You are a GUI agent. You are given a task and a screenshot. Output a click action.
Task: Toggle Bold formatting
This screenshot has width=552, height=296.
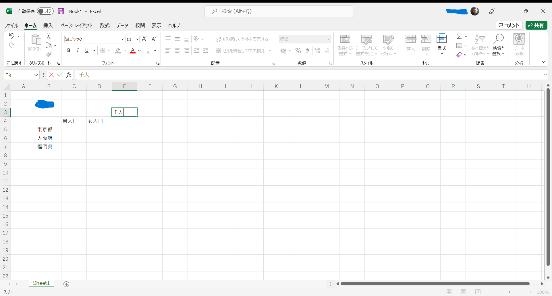click(x=69, y=51)
